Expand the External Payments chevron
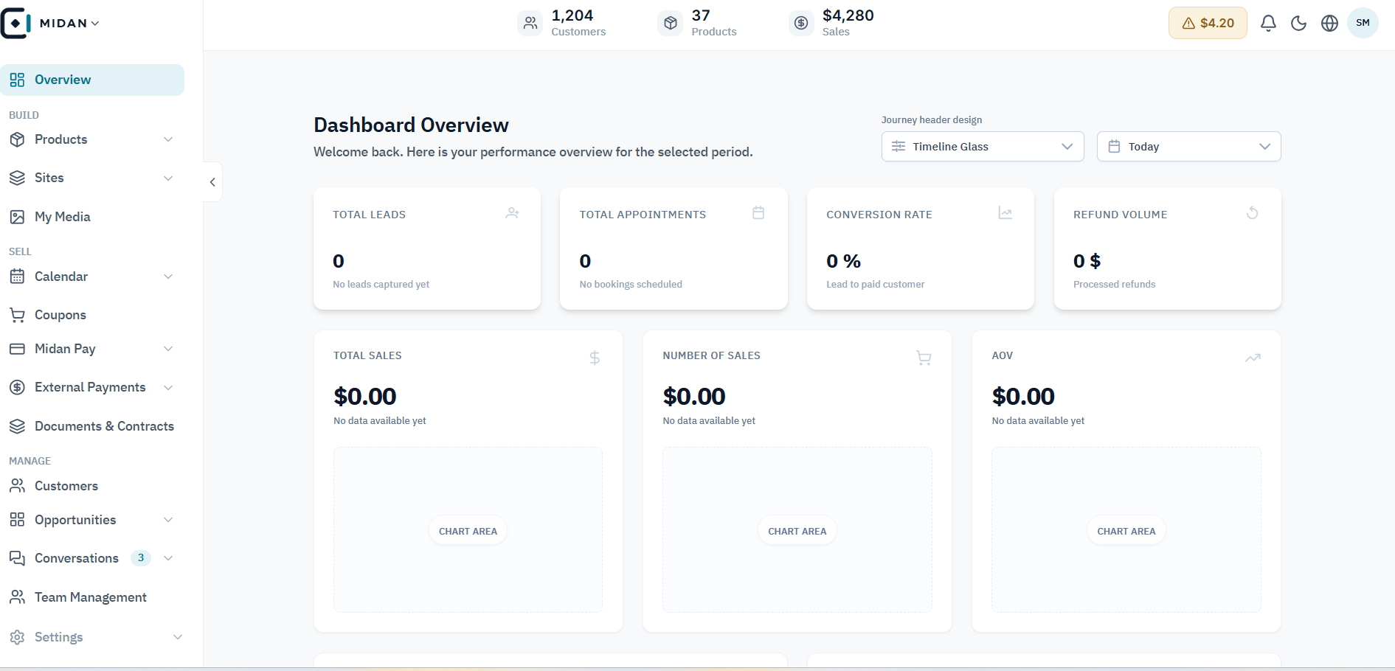Image resolution: width=1395 pixels, height=671 pixels. click(x=168, y=388)
